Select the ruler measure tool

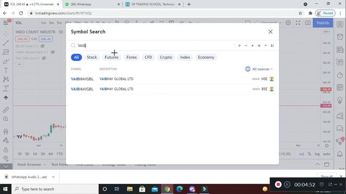point(6,109)
